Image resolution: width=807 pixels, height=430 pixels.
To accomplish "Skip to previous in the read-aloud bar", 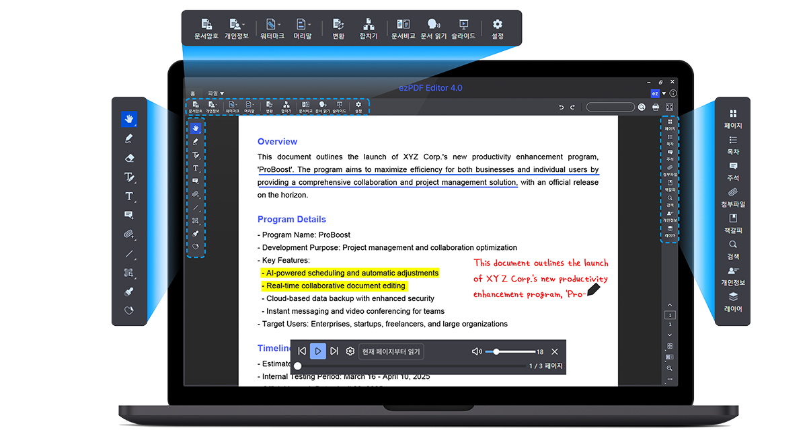I will pyautogui.click(x=302, y=351).
